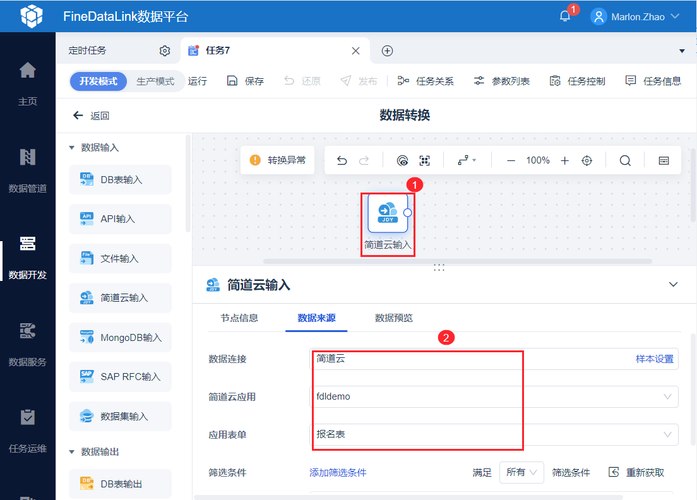The width and height of the screenshot is (697, 500).
Task: Click 添加筛选条件 link
Action: (338, 473)
